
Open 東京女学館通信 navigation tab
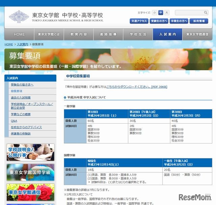pos(197,34)
